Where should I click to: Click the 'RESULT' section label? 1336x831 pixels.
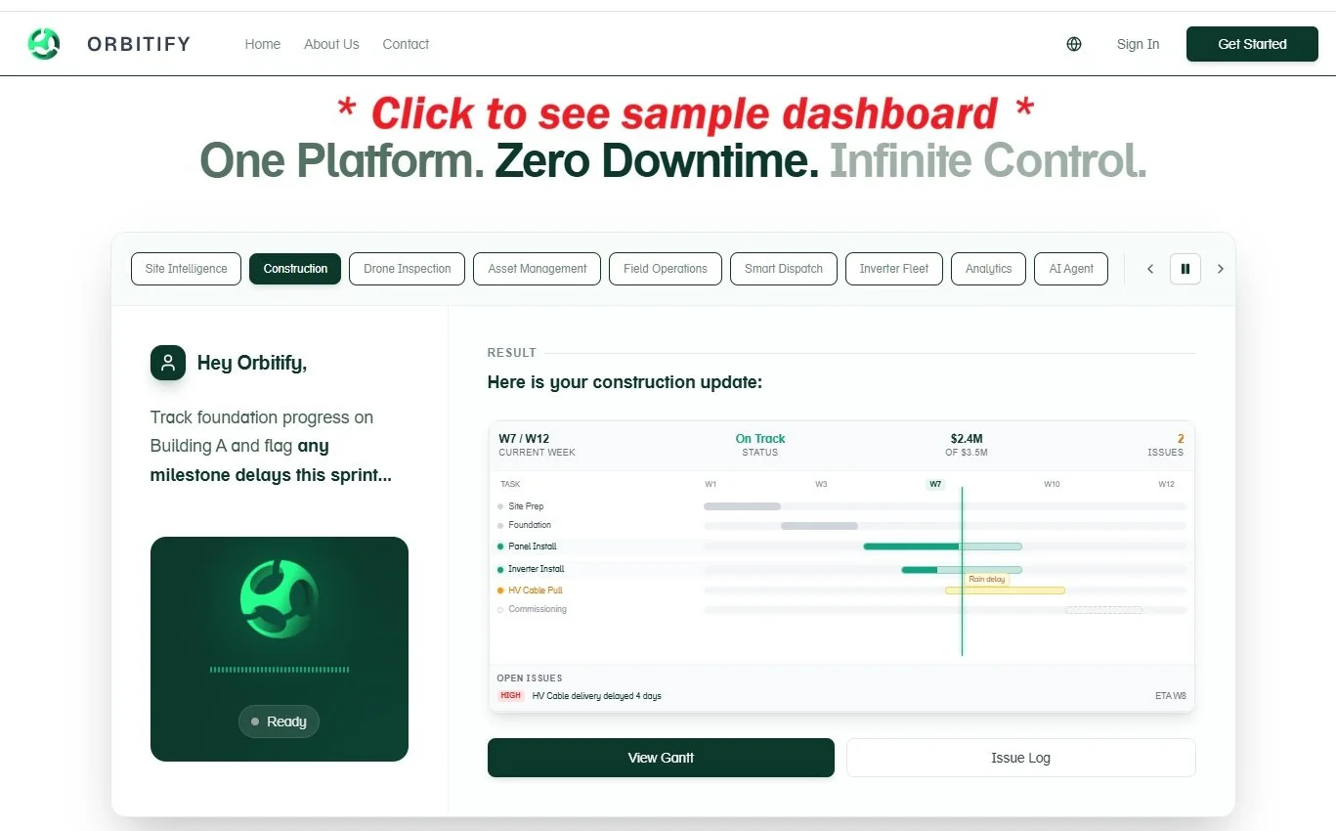point(512,353)
